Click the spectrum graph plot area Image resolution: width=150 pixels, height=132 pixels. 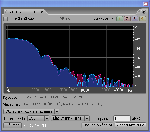[69, 56]
